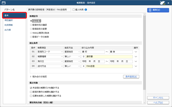The image size is (172, 107).
Task: Enable 伝票を削除した帳票も集計する checkbox
Action: 31,96
